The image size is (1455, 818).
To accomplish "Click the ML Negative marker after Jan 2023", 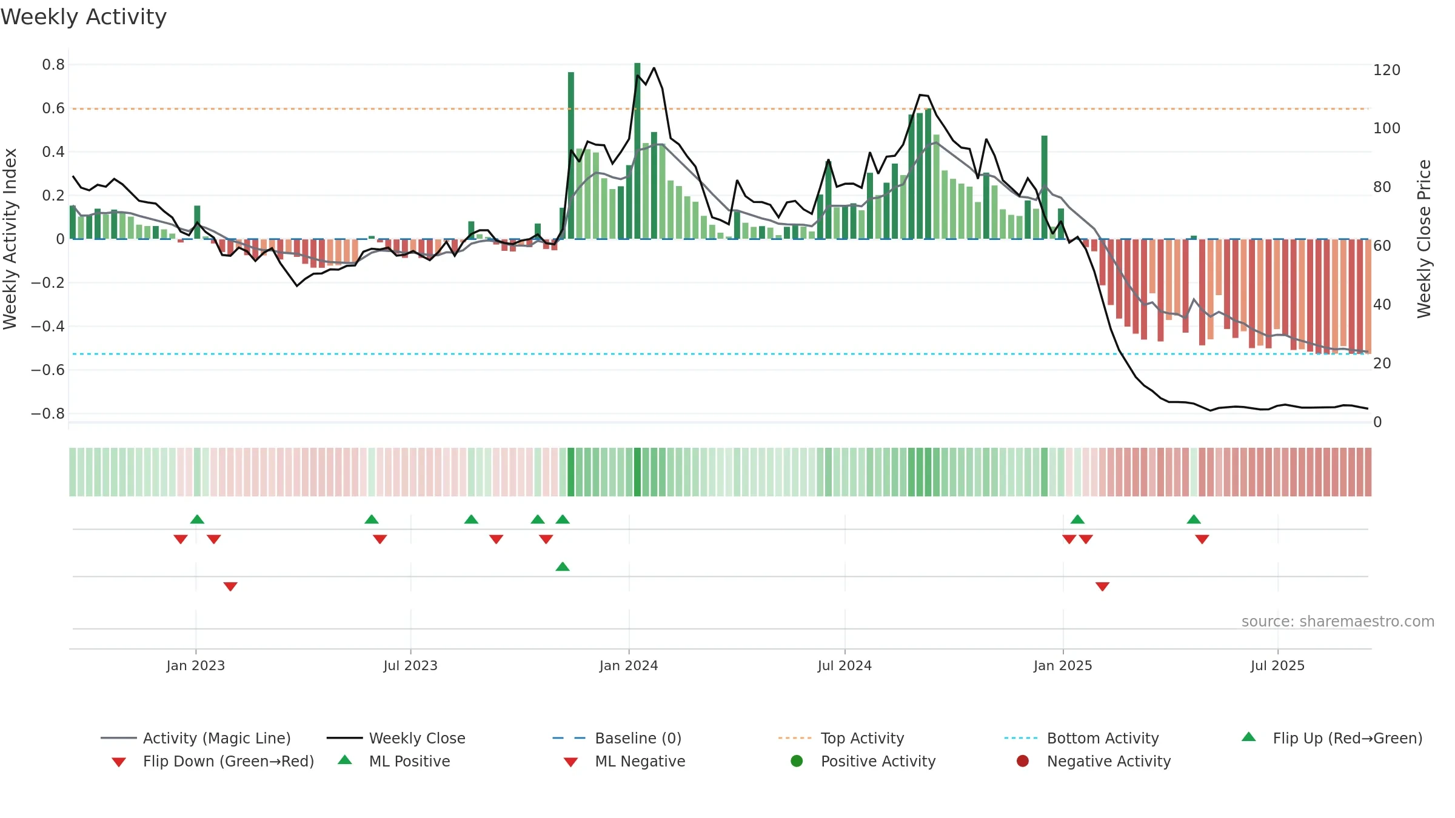I will pos(230,587).
